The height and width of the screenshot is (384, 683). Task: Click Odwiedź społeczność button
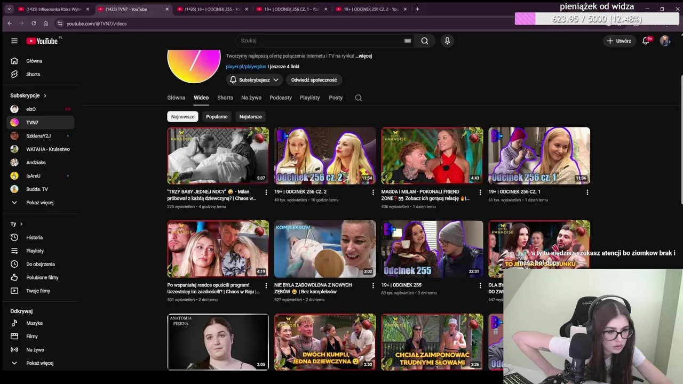[x=314, y=80]
